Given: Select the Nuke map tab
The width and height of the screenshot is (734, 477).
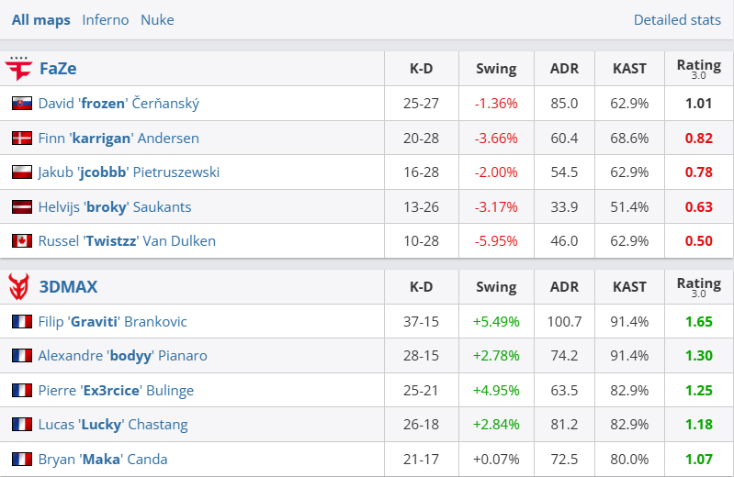Looking at the screenshot, I should (157, 20).
